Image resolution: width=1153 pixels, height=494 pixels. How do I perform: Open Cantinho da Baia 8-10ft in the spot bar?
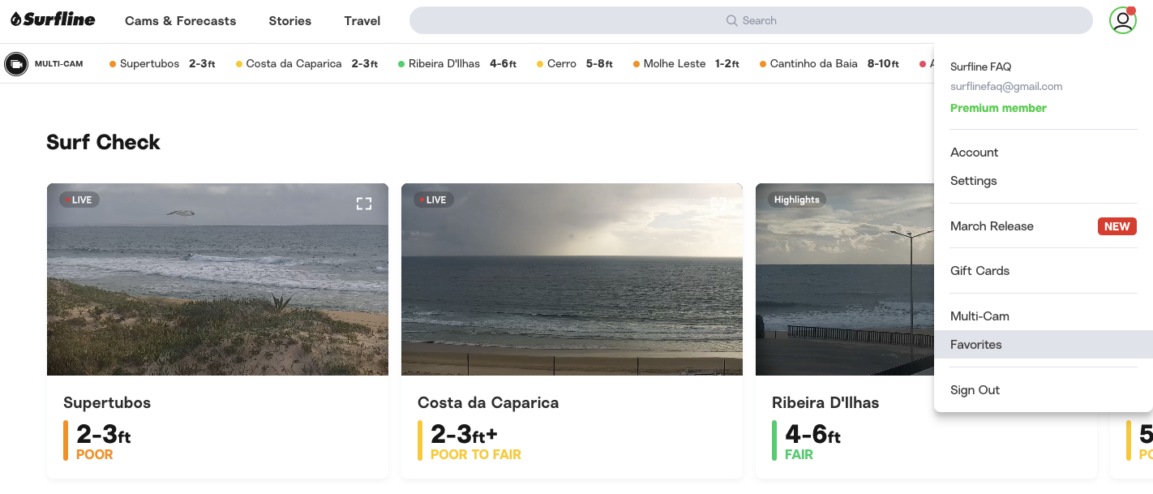(x=829, y=64)
